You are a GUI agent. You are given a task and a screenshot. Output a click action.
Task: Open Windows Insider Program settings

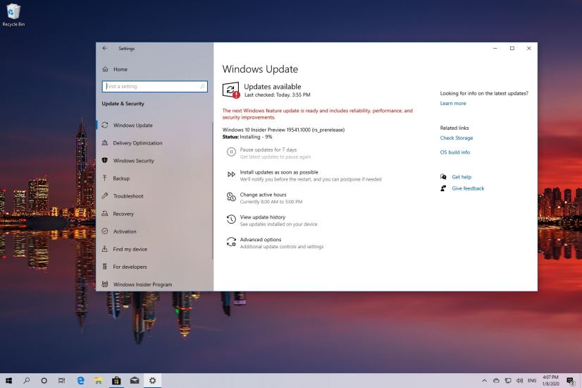pyautogui.click(x=143, y=284)
